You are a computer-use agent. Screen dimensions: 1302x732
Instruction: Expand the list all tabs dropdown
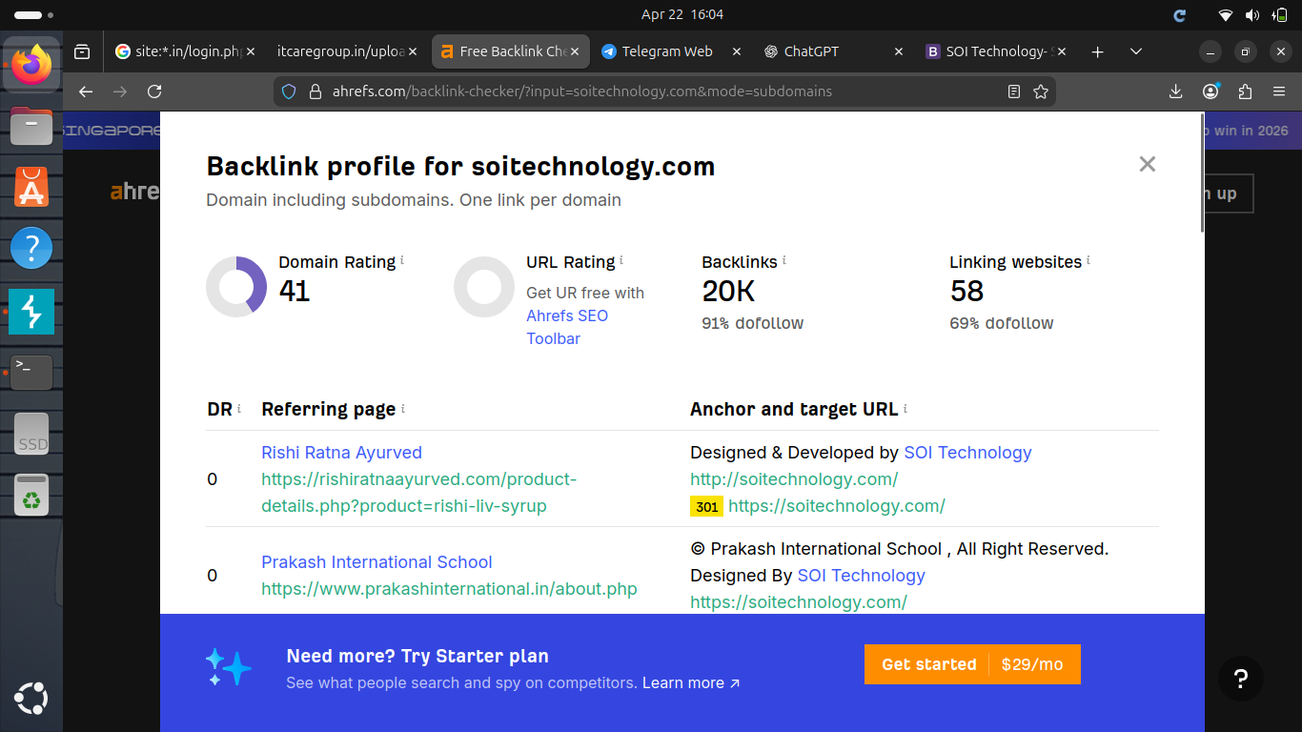coord(1135,51)
